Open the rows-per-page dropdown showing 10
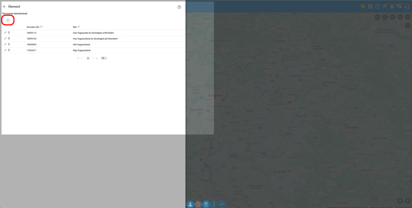 pyautogui.click(x=104, y=58)
